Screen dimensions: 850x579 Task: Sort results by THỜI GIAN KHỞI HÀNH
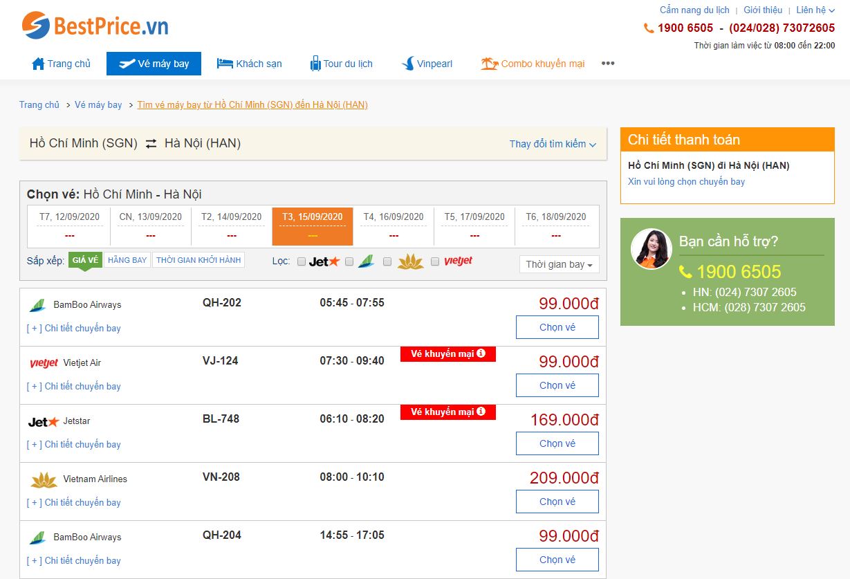click(x=198, y=260)
